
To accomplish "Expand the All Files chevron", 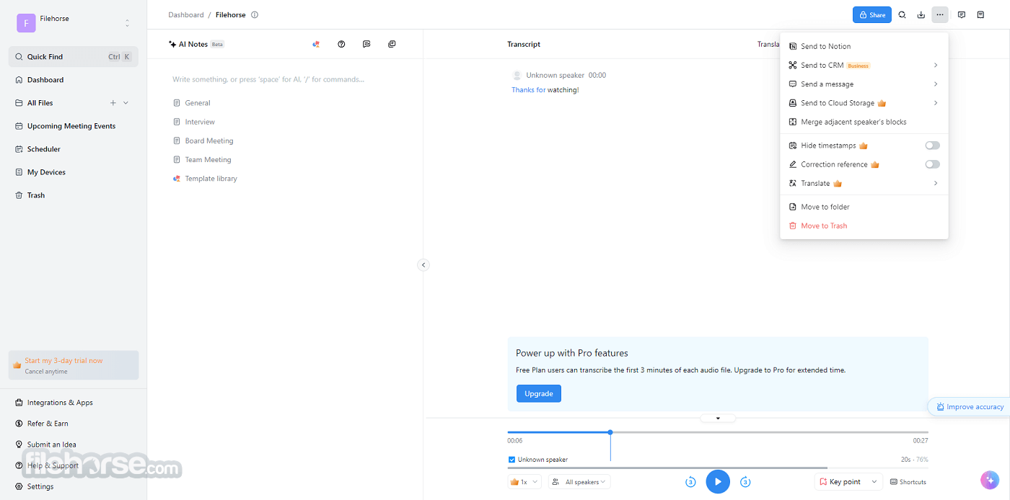I will 126,103.
